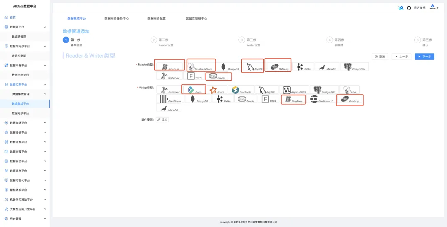
Task: Click the 添加 plugin install button
Action: tap(162, 120)
